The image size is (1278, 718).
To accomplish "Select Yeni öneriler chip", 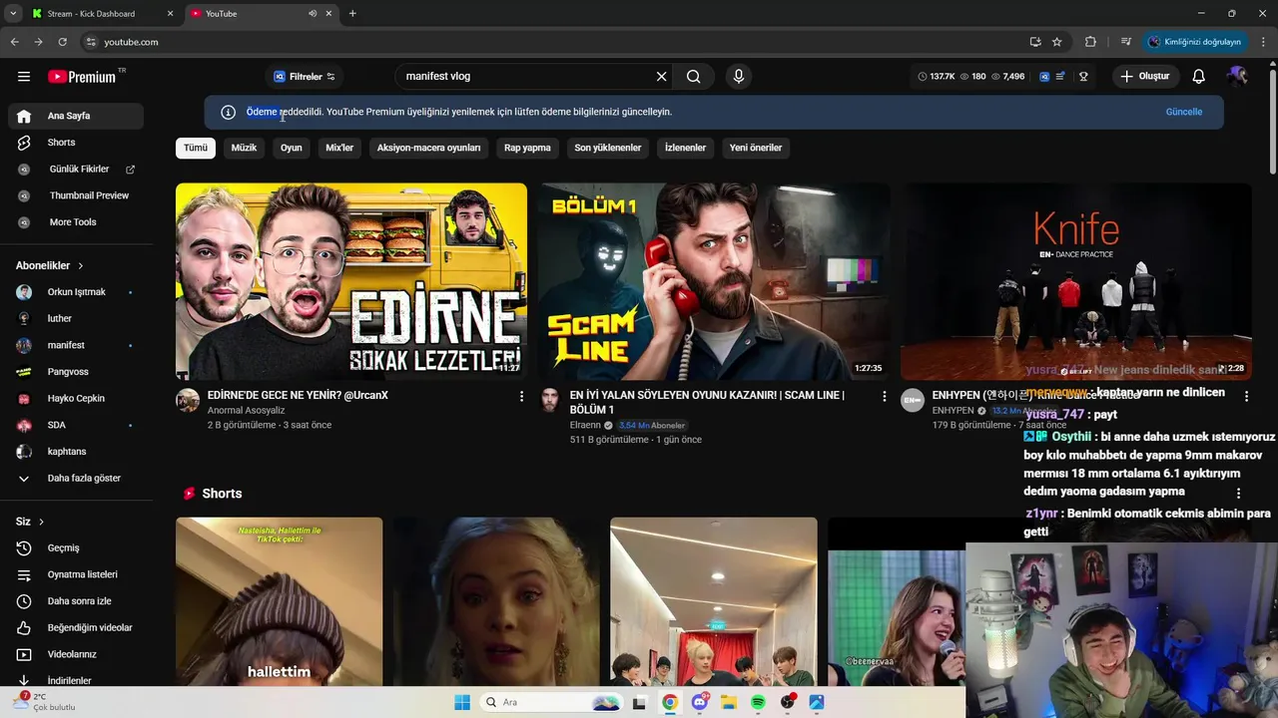I will (x=756, y=148).
